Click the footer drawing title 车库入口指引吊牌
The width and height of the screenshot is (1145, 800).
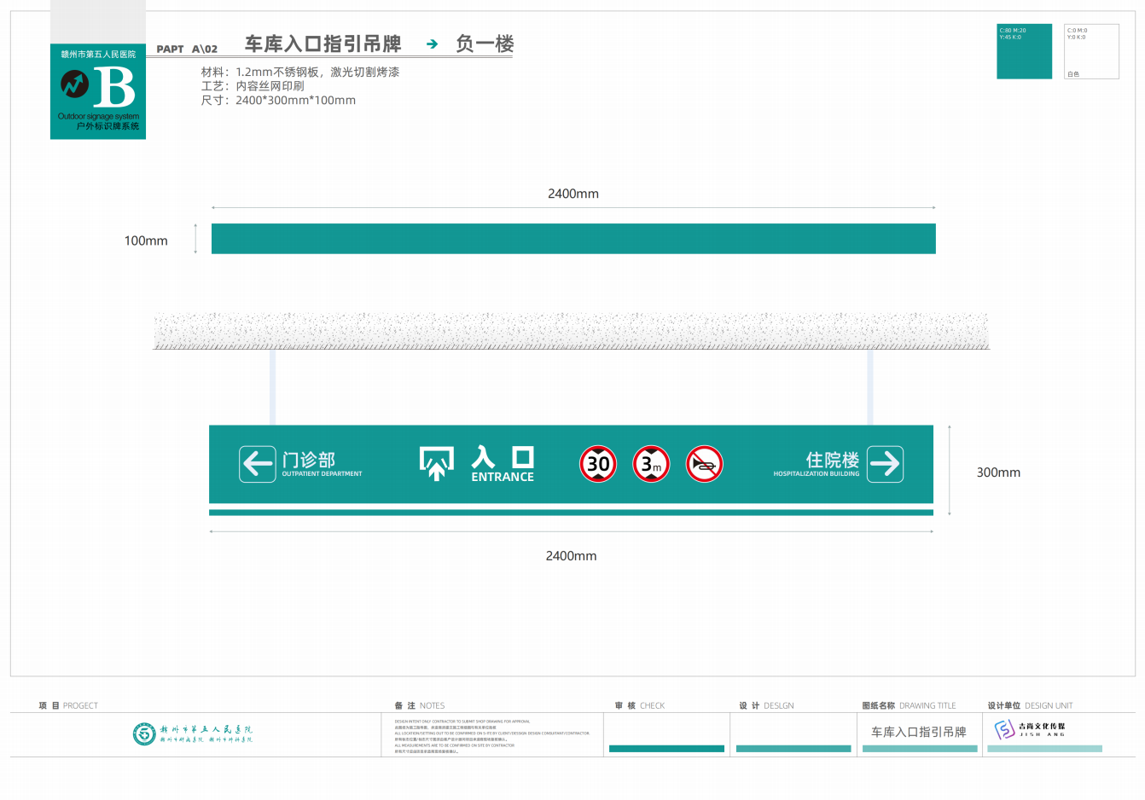(919, 732)
